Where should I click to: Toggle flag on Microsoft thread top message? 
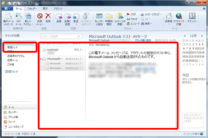(x=81, y=59)
